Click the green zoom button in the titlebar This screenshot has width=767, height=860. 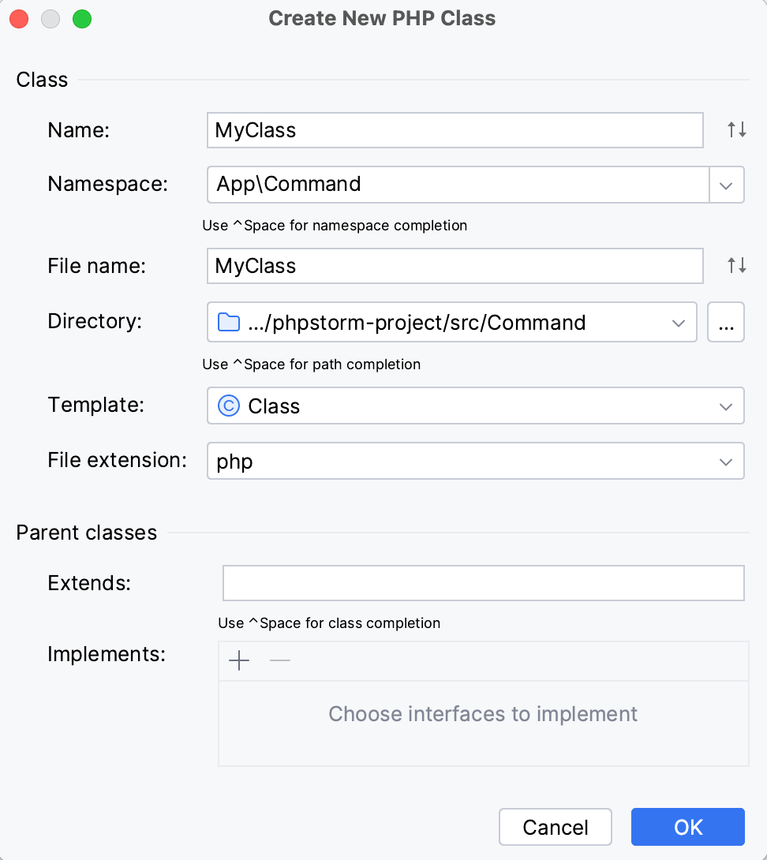point(81,19)
